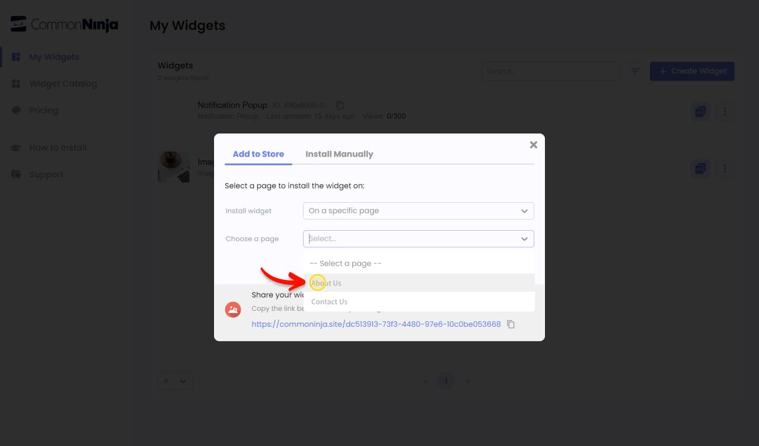
Task: Click the second widget's thumbnail image
Action: [x=174, y=167]
